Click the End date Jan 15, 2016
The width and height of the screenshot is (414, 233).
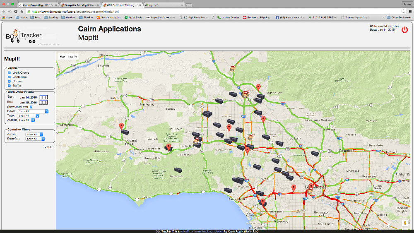click(x=28, y=102)
